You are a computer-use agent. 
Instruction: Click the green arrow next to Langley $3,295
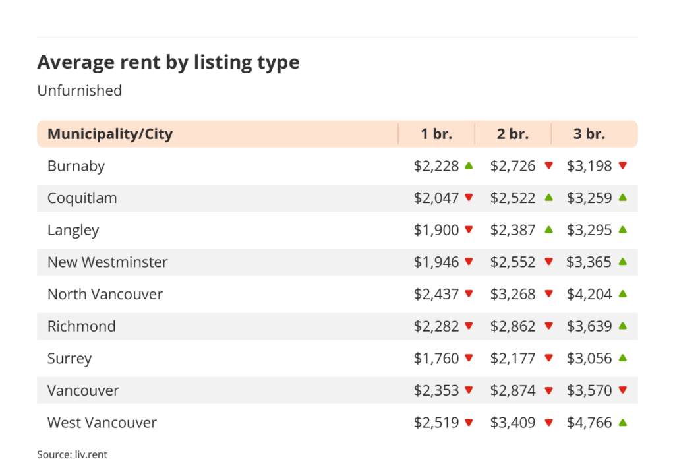[622, 229]
